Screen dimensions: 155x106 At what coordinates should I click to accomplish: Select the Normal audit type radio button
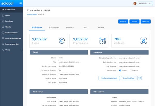120,70
